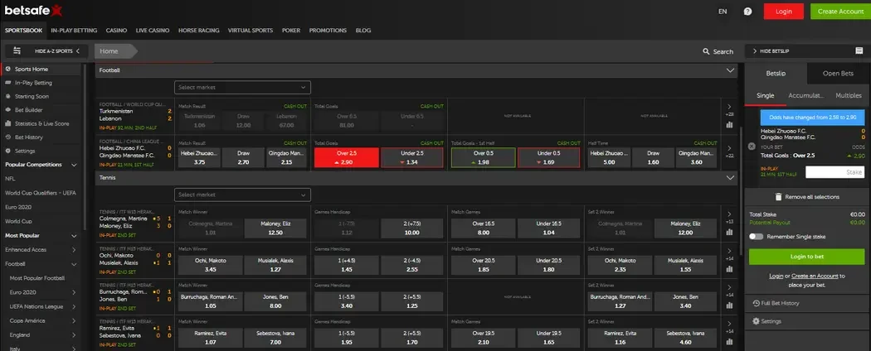Click the Login to bet button
The height and width of the screenshot is (351, 871).
(x=806, y=257)
